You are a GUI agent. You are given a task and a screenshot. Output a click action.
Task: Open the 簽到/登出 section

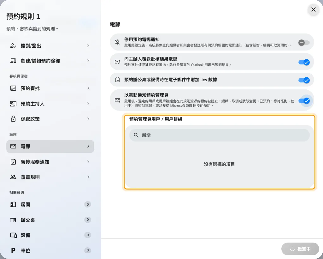[x=50, y=45]
